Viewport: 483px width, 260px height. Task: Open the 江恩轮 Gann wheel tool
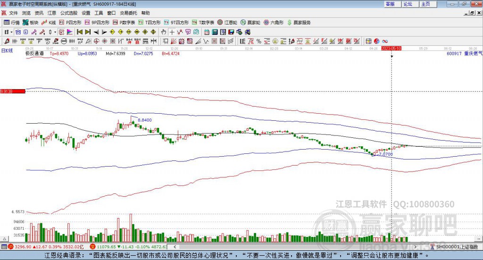[227, 23]
